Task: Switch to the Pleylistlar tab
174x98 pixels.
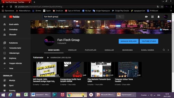Action: 91,50
